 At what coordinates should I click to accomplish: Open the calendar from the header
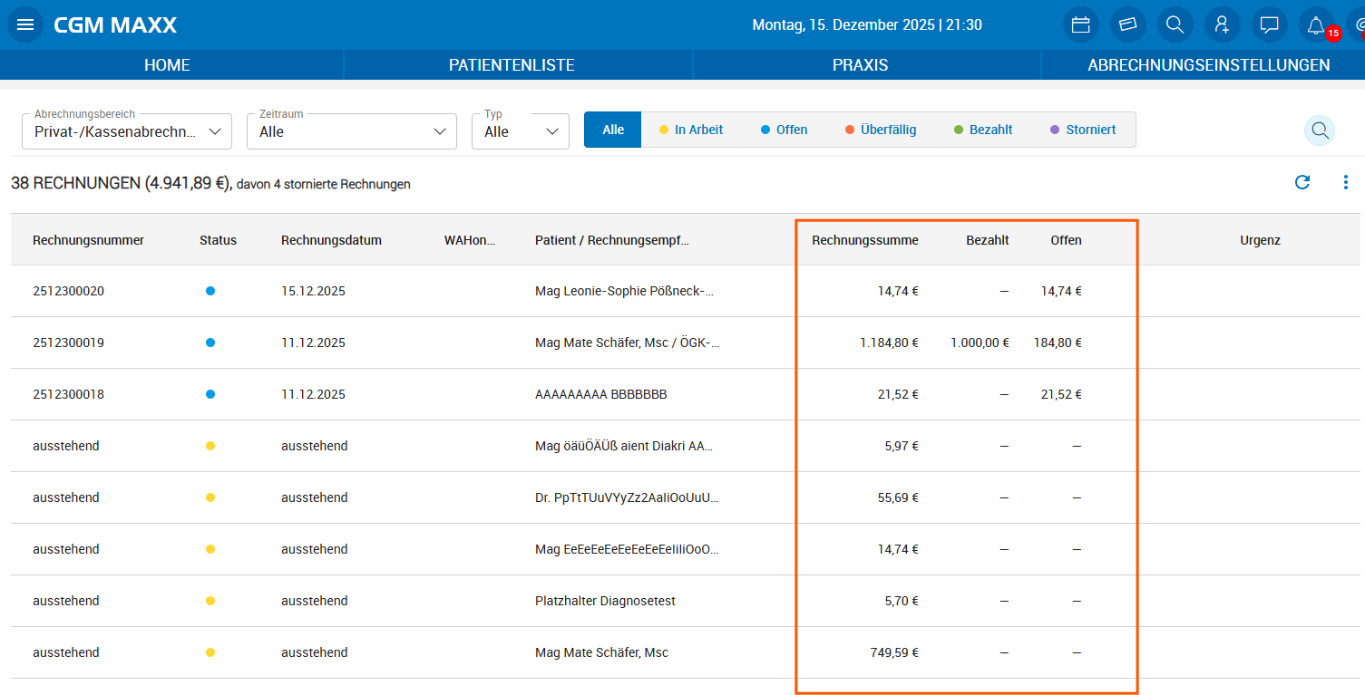point(1080,24)
